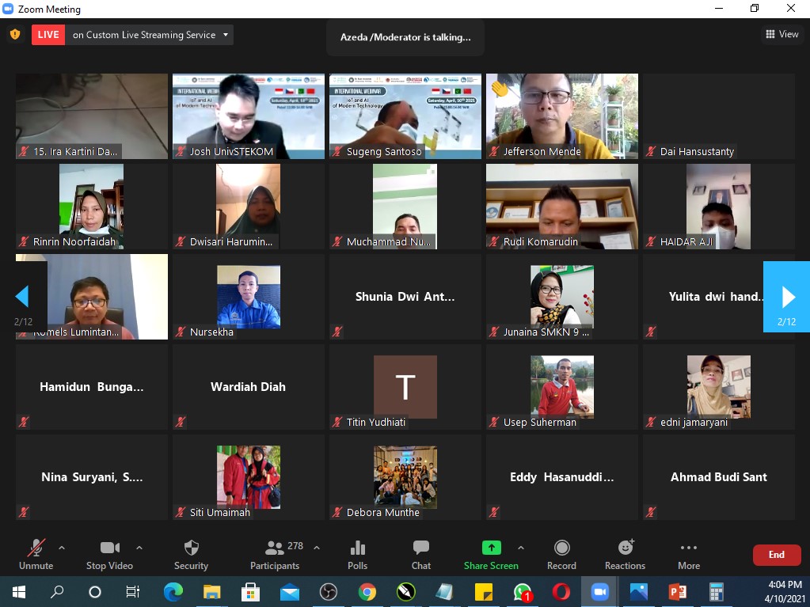This screenshot has height=607, width=810.
Task: Launch Microsoft Edge from taskbar
Action: click(173, 591)
